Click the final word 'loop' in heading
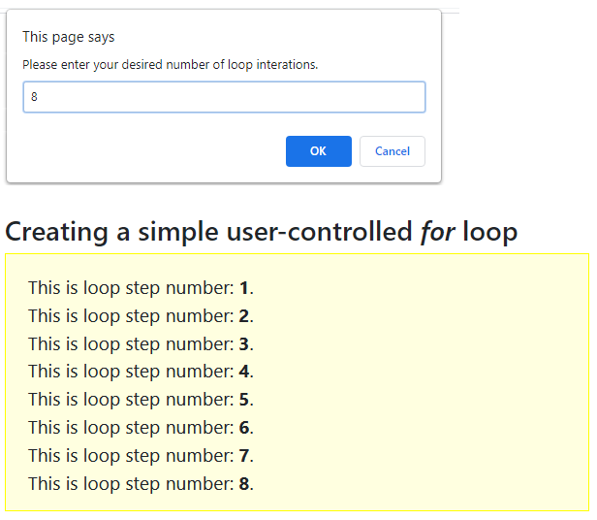 pyautogui.click(x=490, y=232)
